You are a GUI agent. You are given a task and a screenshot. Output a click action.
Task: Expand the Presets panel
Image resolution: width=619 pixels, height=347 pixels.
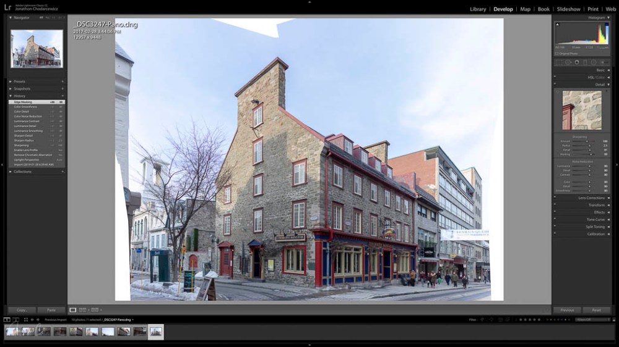(x=11, y=82)
